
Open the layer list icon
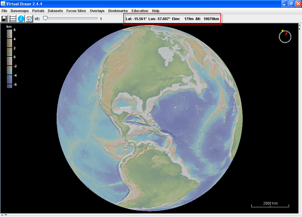[12, 18]
